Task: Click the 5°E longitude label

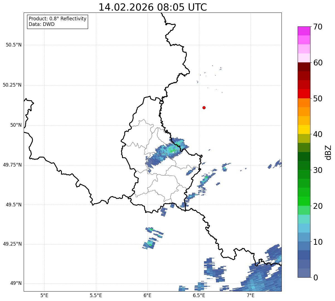Action: (x=45, y=295)
